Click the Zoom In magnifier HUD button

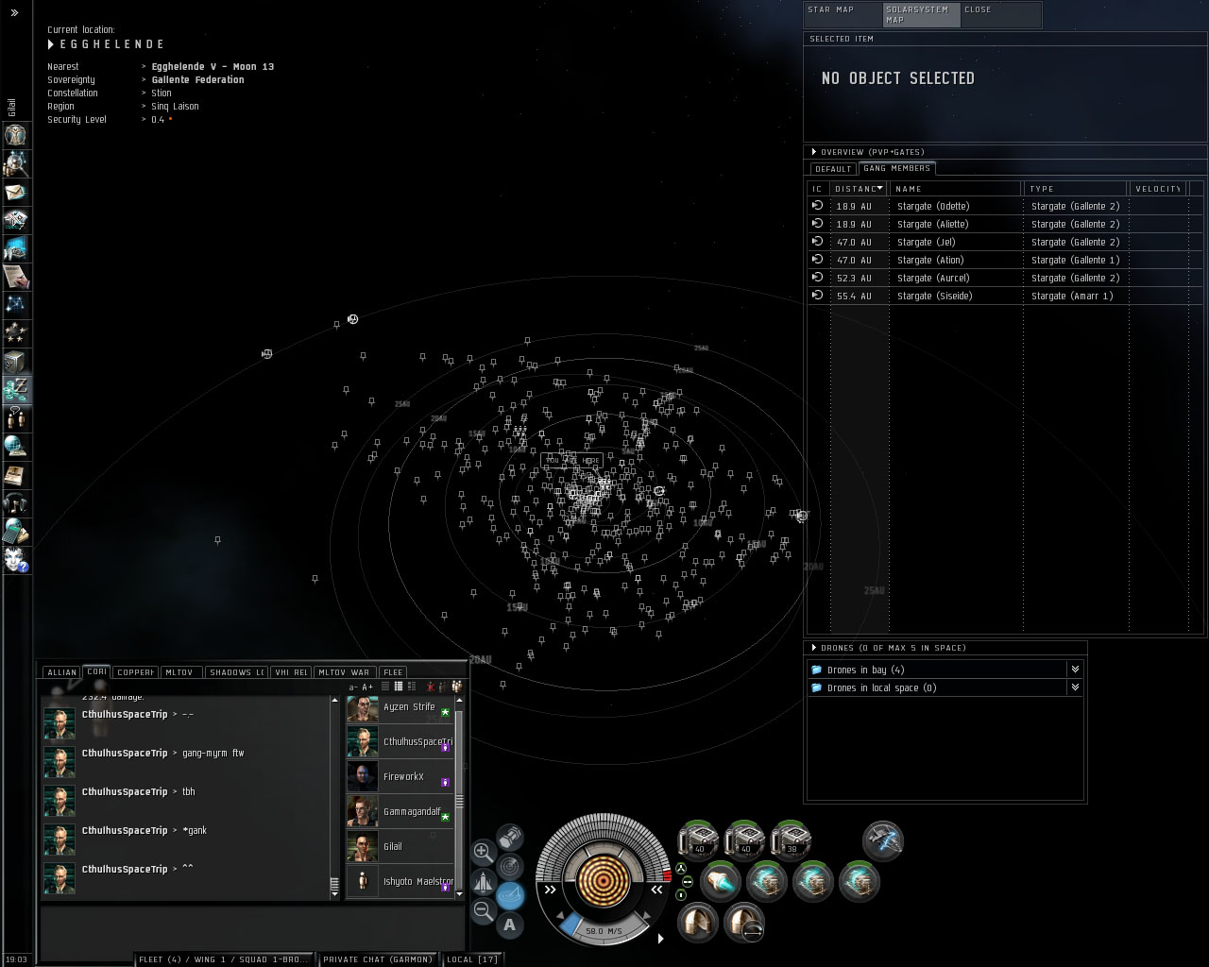point(482,851)
